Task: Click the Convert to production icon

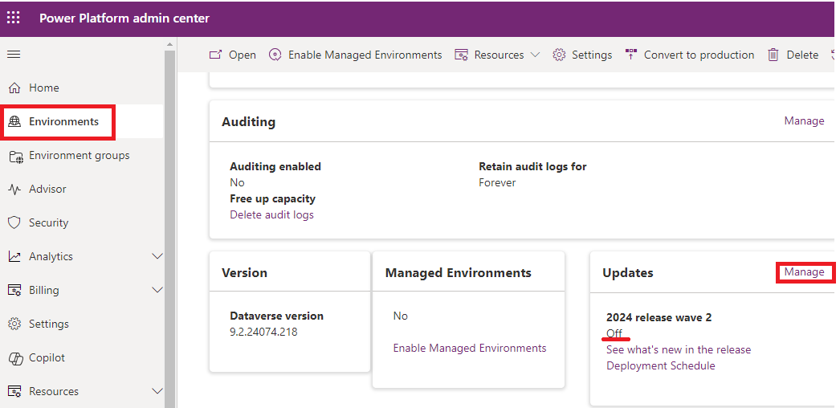Action: (630, 55)
